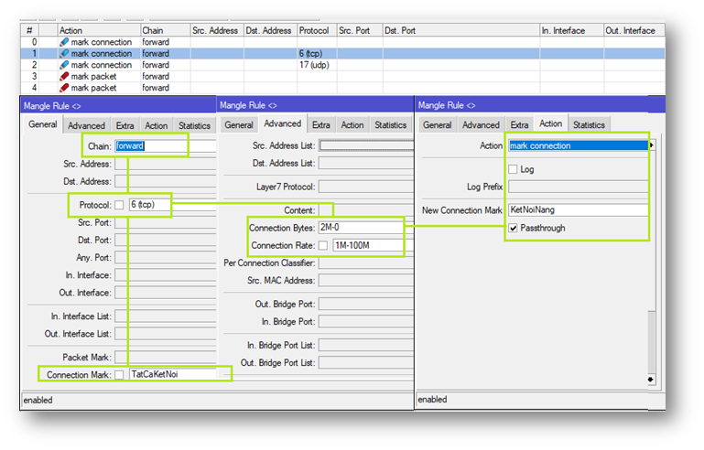This screenshot has height=450, width=704.
Task: Click the Protocol field showing 6 (tcp)
Action: coord(172,205)
